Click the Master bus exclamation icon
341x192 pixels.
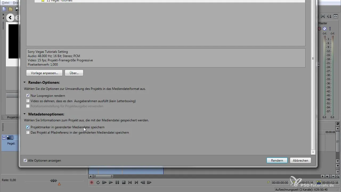(330, 29)
